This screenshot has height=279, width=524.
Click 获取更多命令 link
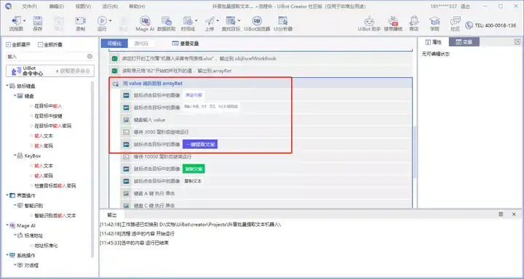pyautogui.click(x=74, y=70)
